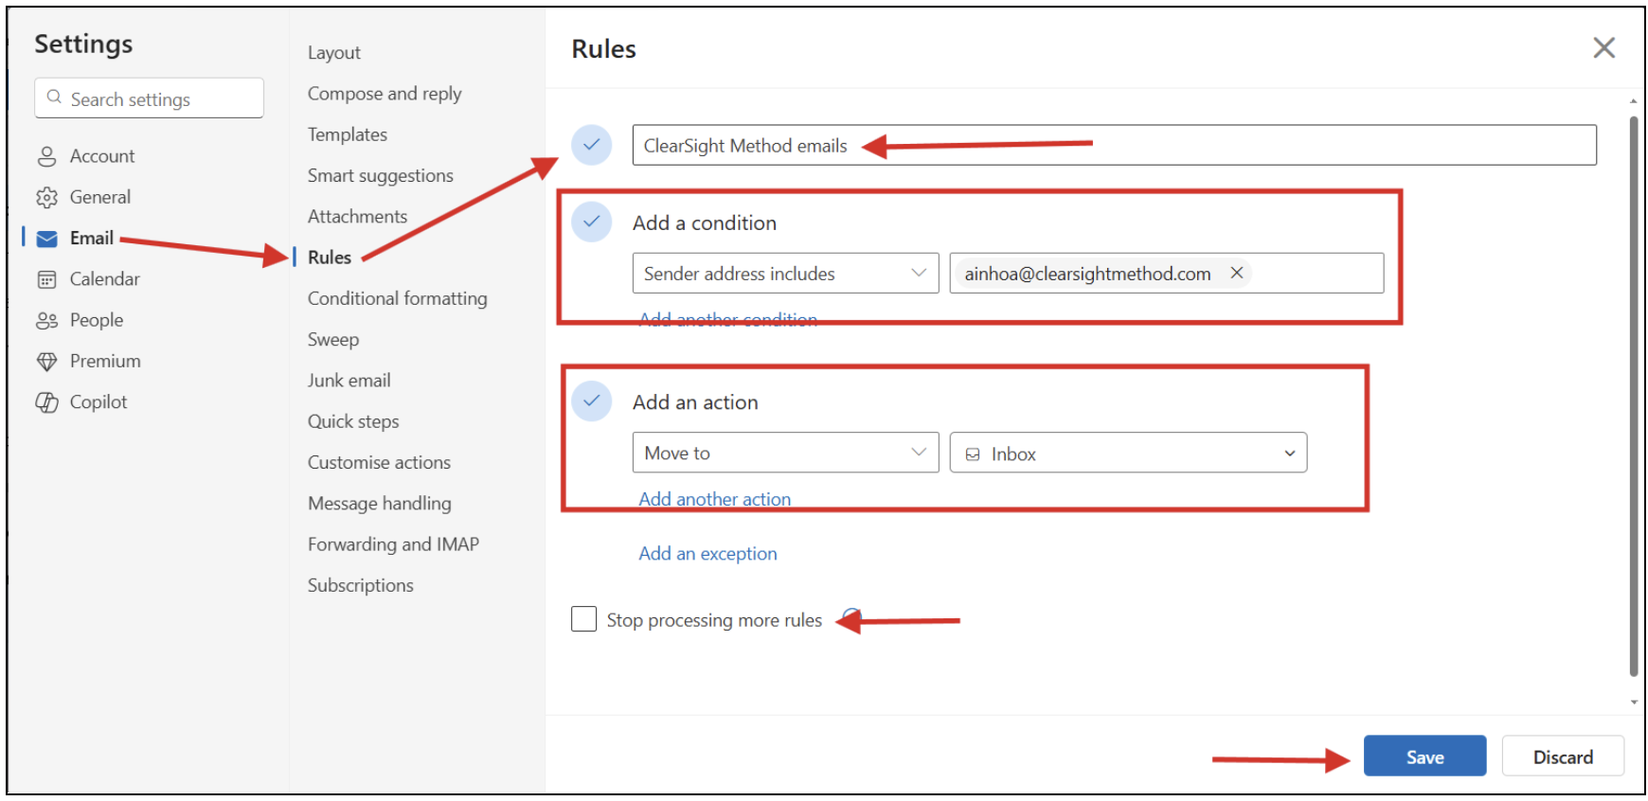The height and width of the screenshot is (801, 1648).
Task: Select Conditional formatting in settings menu
Action: (397, 298)
